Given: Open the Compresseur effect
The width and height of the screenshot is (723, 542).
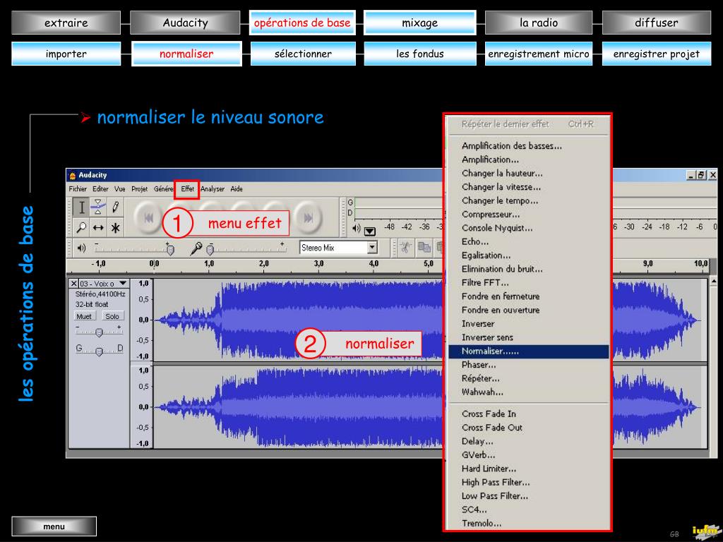Looking at the screenshot, I should click(x=528, y=215).
